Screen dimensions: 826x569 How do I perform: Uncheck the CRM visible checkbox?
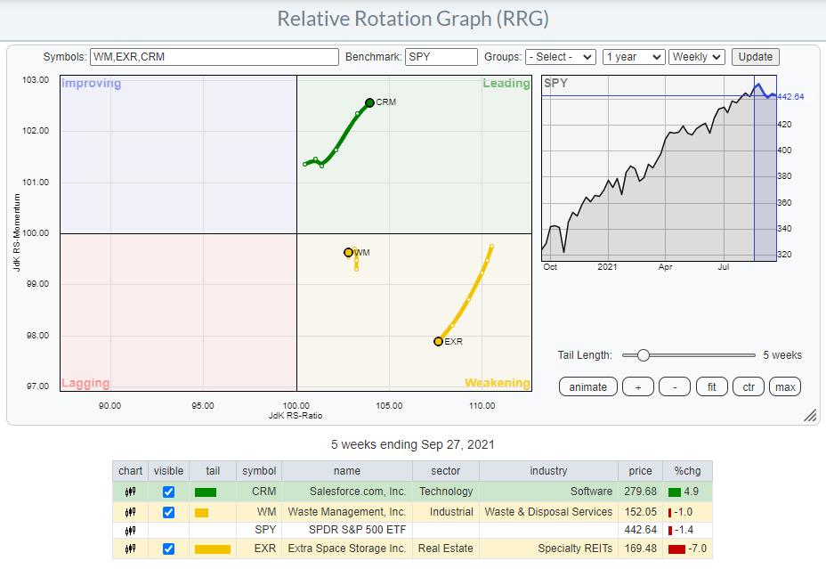point(168,492)
